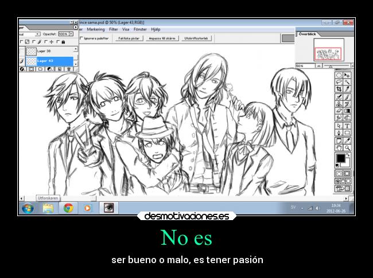Image resolution: width=373 pixels, height=278 pixels.
Task: Open the Hjälp menu
Action: 156,29
